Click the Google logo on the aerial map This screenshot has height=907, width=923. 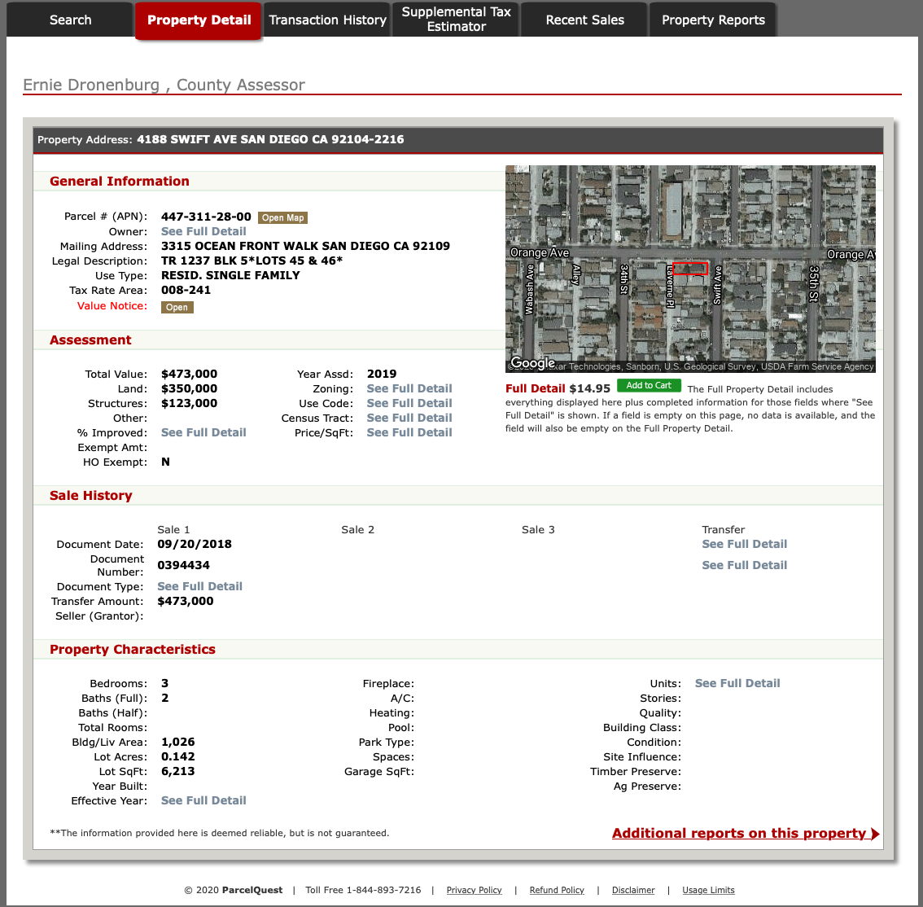(532, 362)
